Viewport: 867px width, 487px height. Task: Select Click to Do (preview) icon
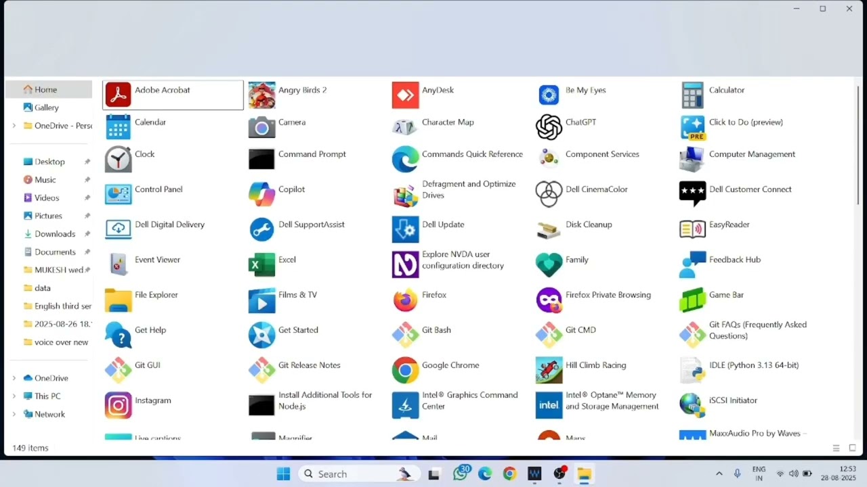692,126
